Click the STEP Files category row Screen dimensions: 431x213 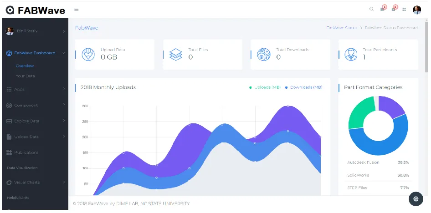378,188
